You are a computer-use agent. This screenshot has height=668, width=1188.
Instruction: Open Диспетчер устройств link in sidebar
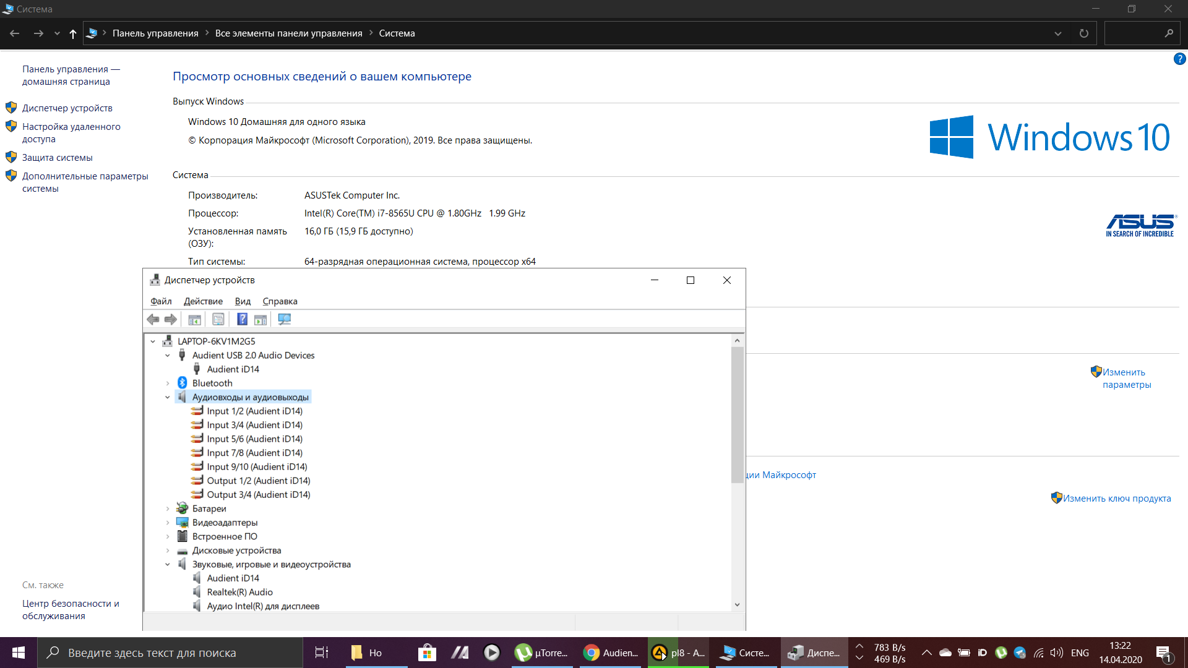pyautogui.click(x=67, y=108)
